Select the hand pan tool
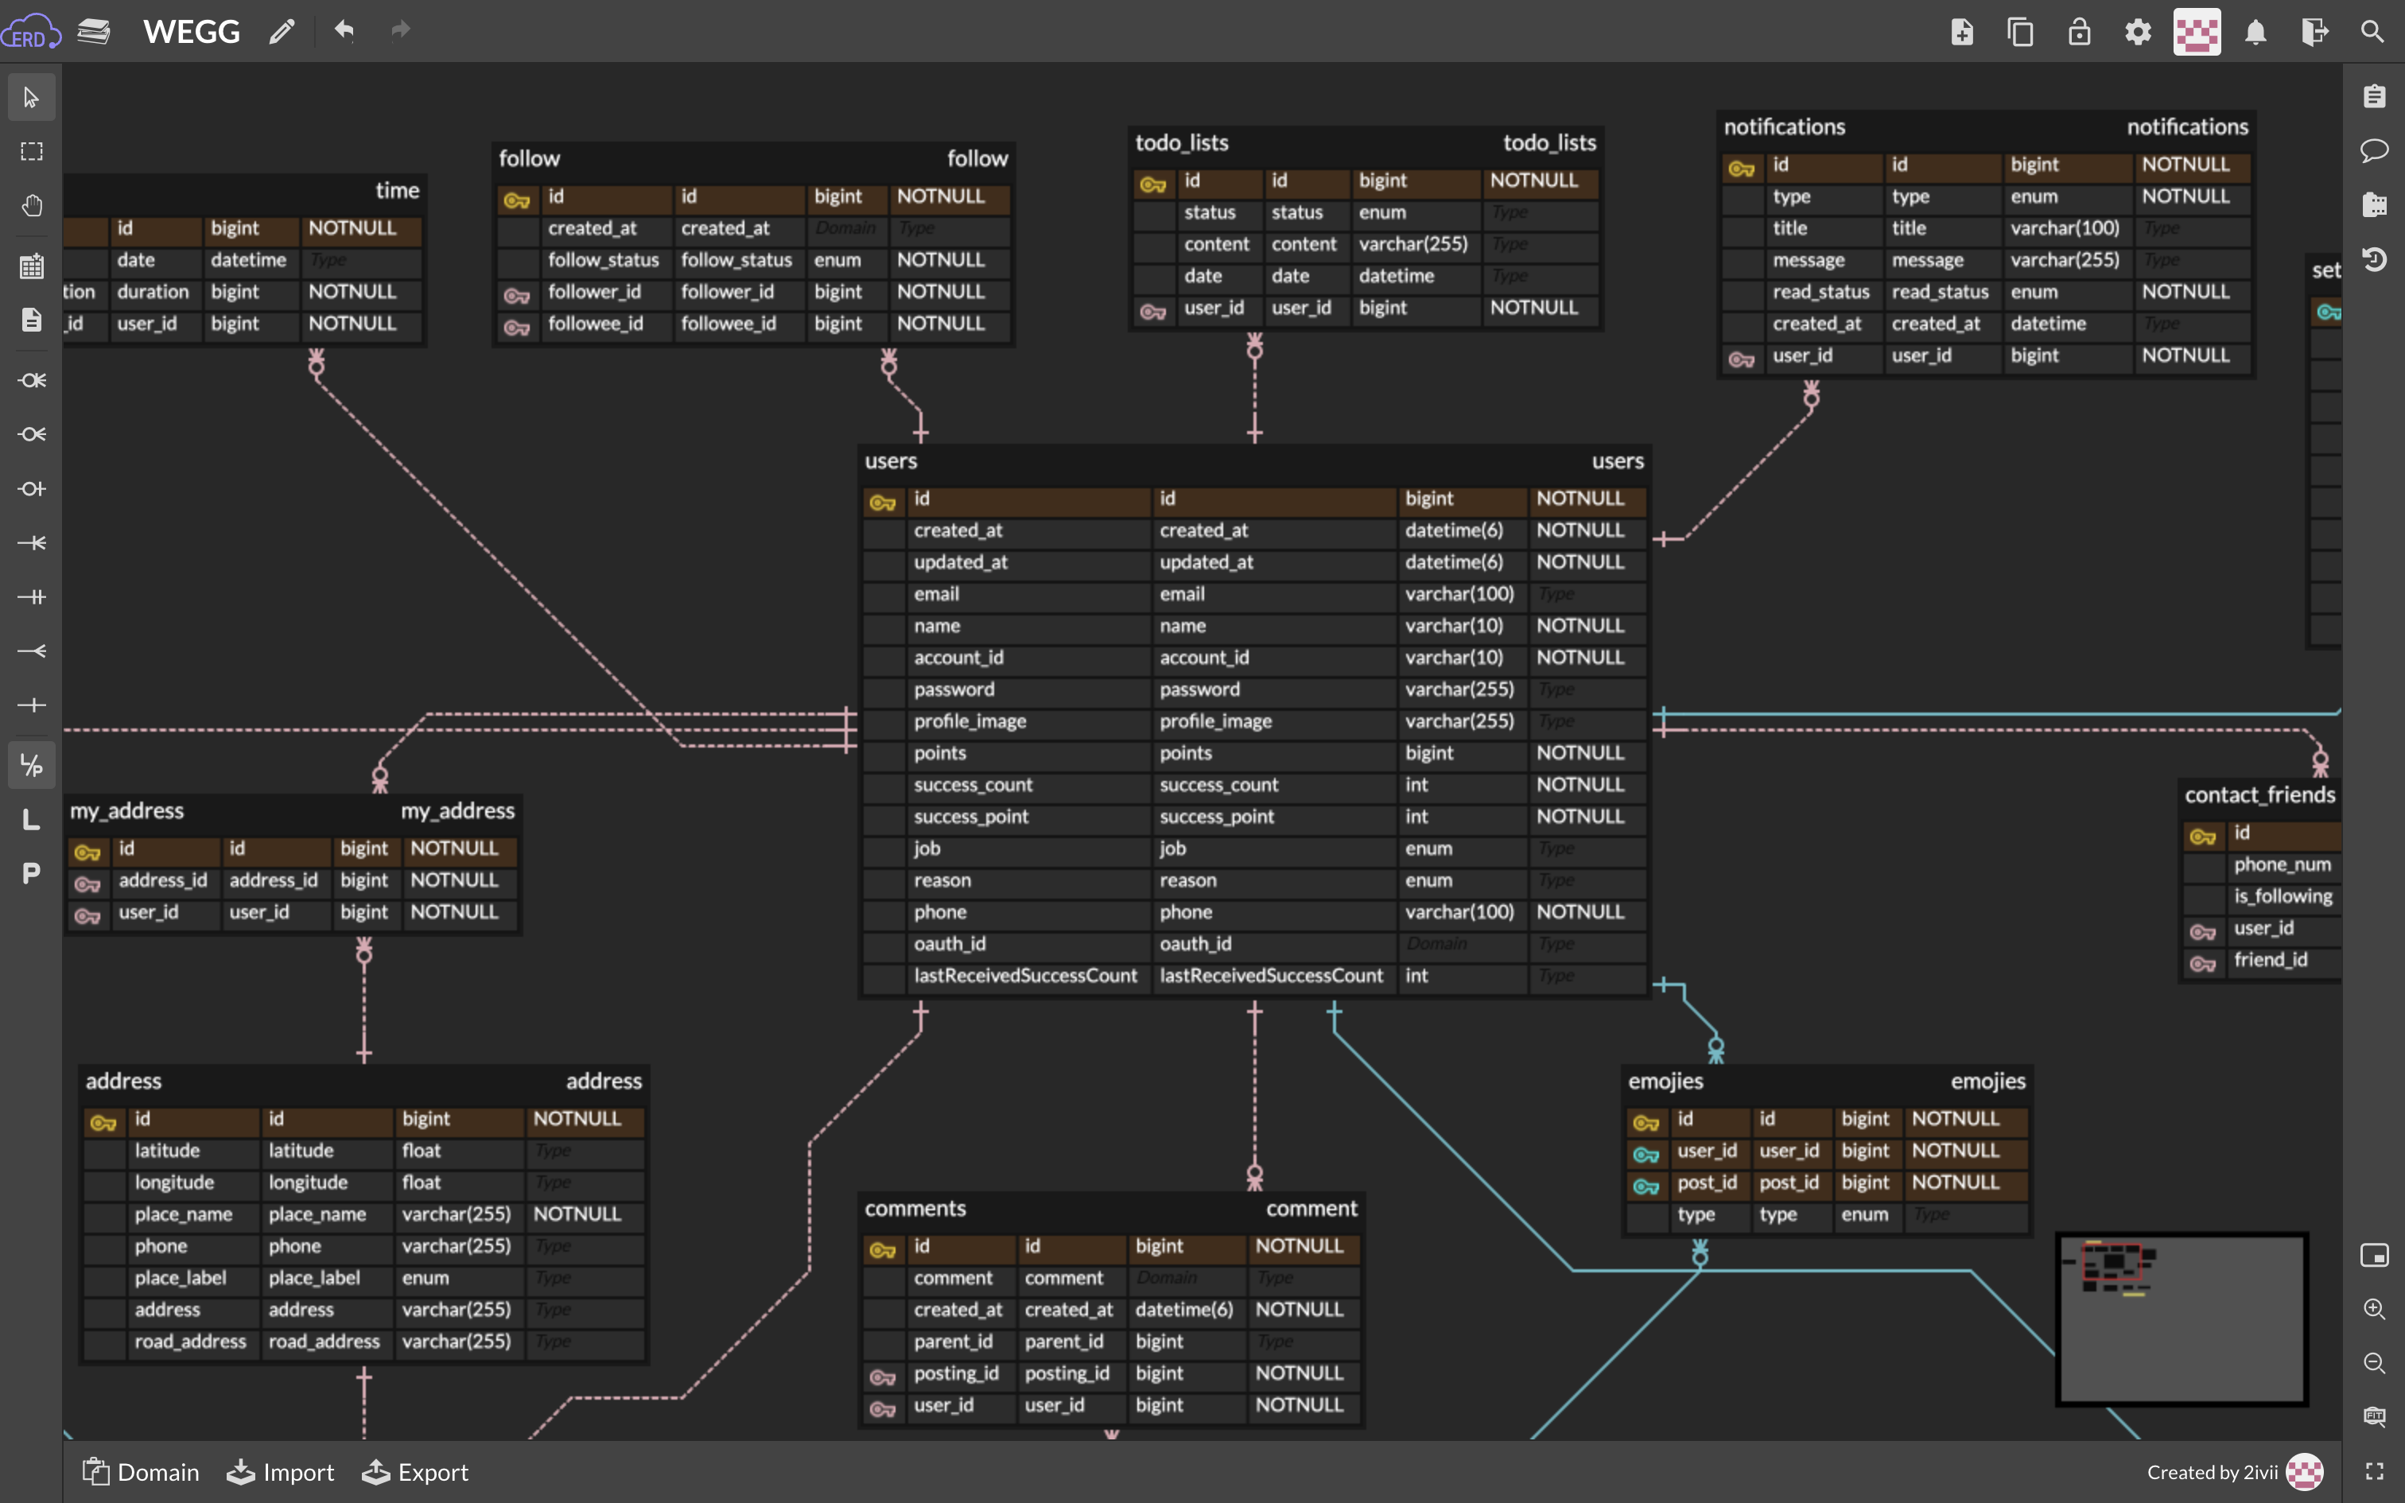 tap(32, 206)
